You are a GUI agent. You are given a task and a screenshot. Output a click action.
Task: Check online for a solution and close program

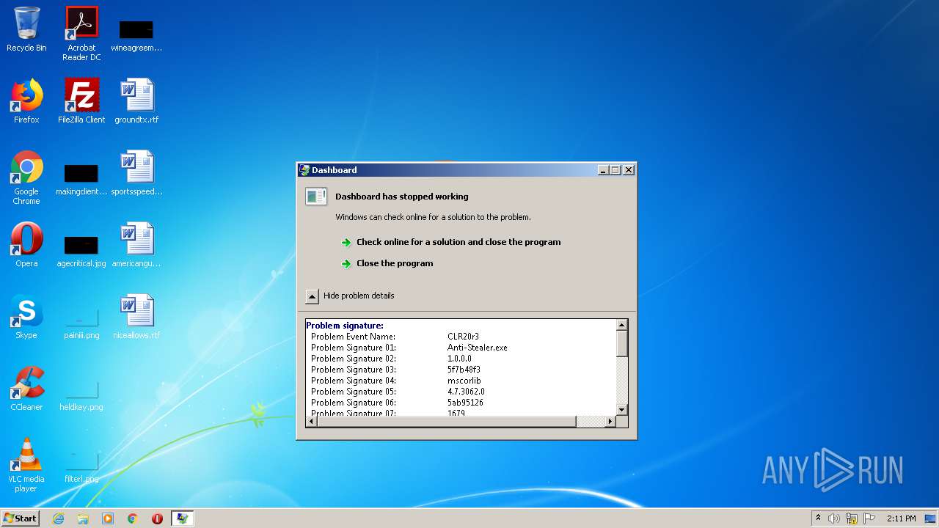[458, 242]
